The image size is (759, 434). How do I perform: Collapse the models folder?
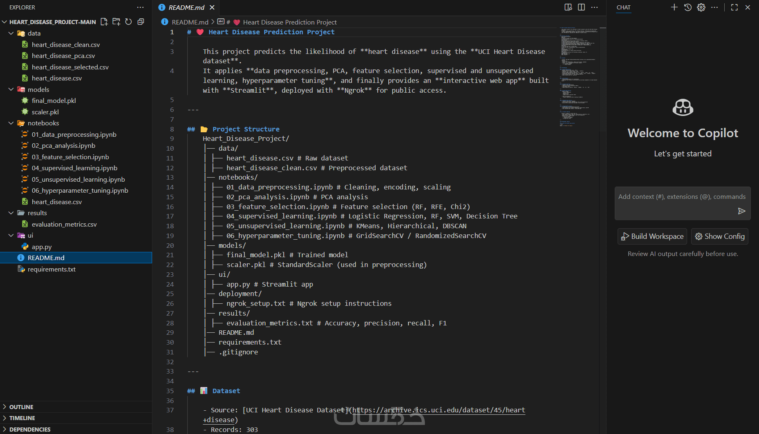tap(11, 89)
